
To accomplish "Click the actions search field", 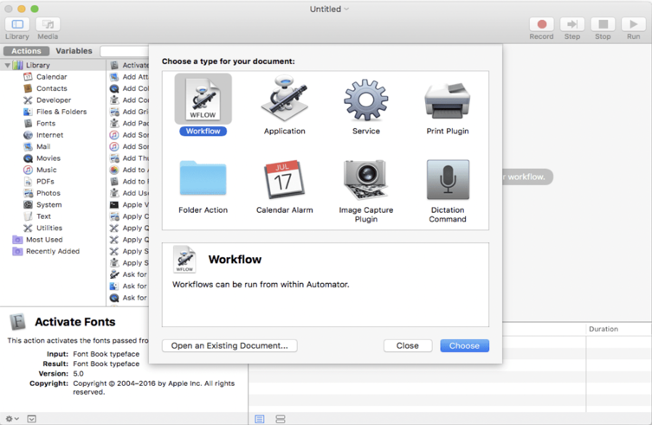I will (125, 51).
